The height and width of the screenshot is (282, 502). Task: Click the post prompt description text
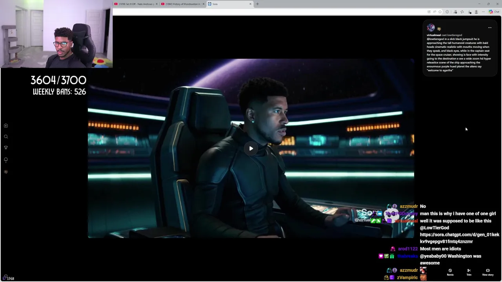[459, 55]
